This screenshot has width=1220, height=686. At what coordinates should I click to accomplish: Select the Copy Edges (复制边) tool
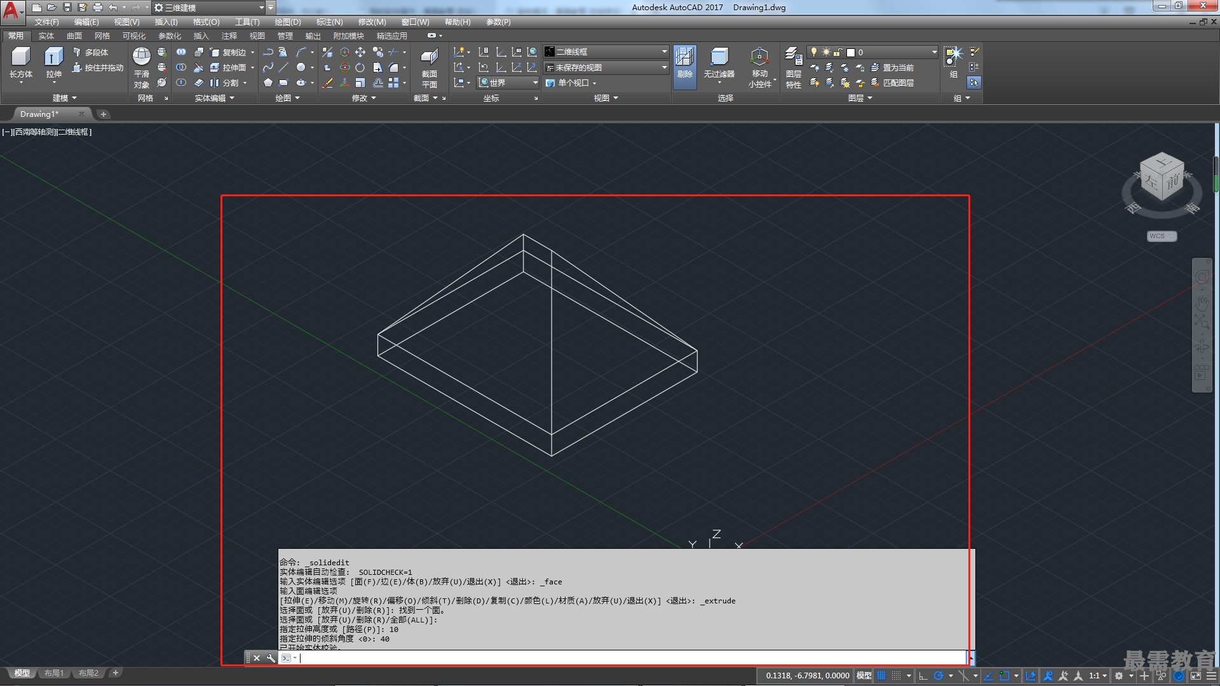pos(229,52)
